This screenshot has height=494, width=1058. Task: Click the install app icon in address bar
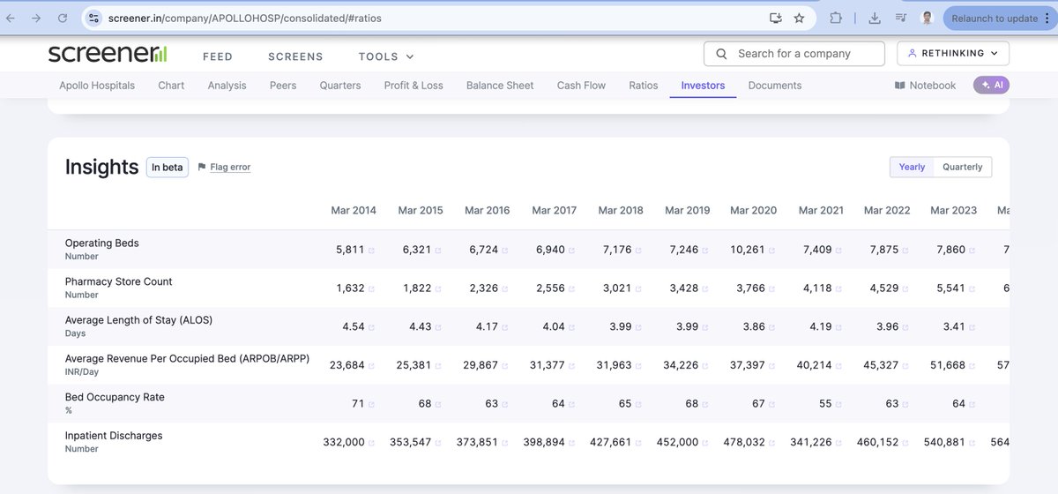[x=776, y=18]
